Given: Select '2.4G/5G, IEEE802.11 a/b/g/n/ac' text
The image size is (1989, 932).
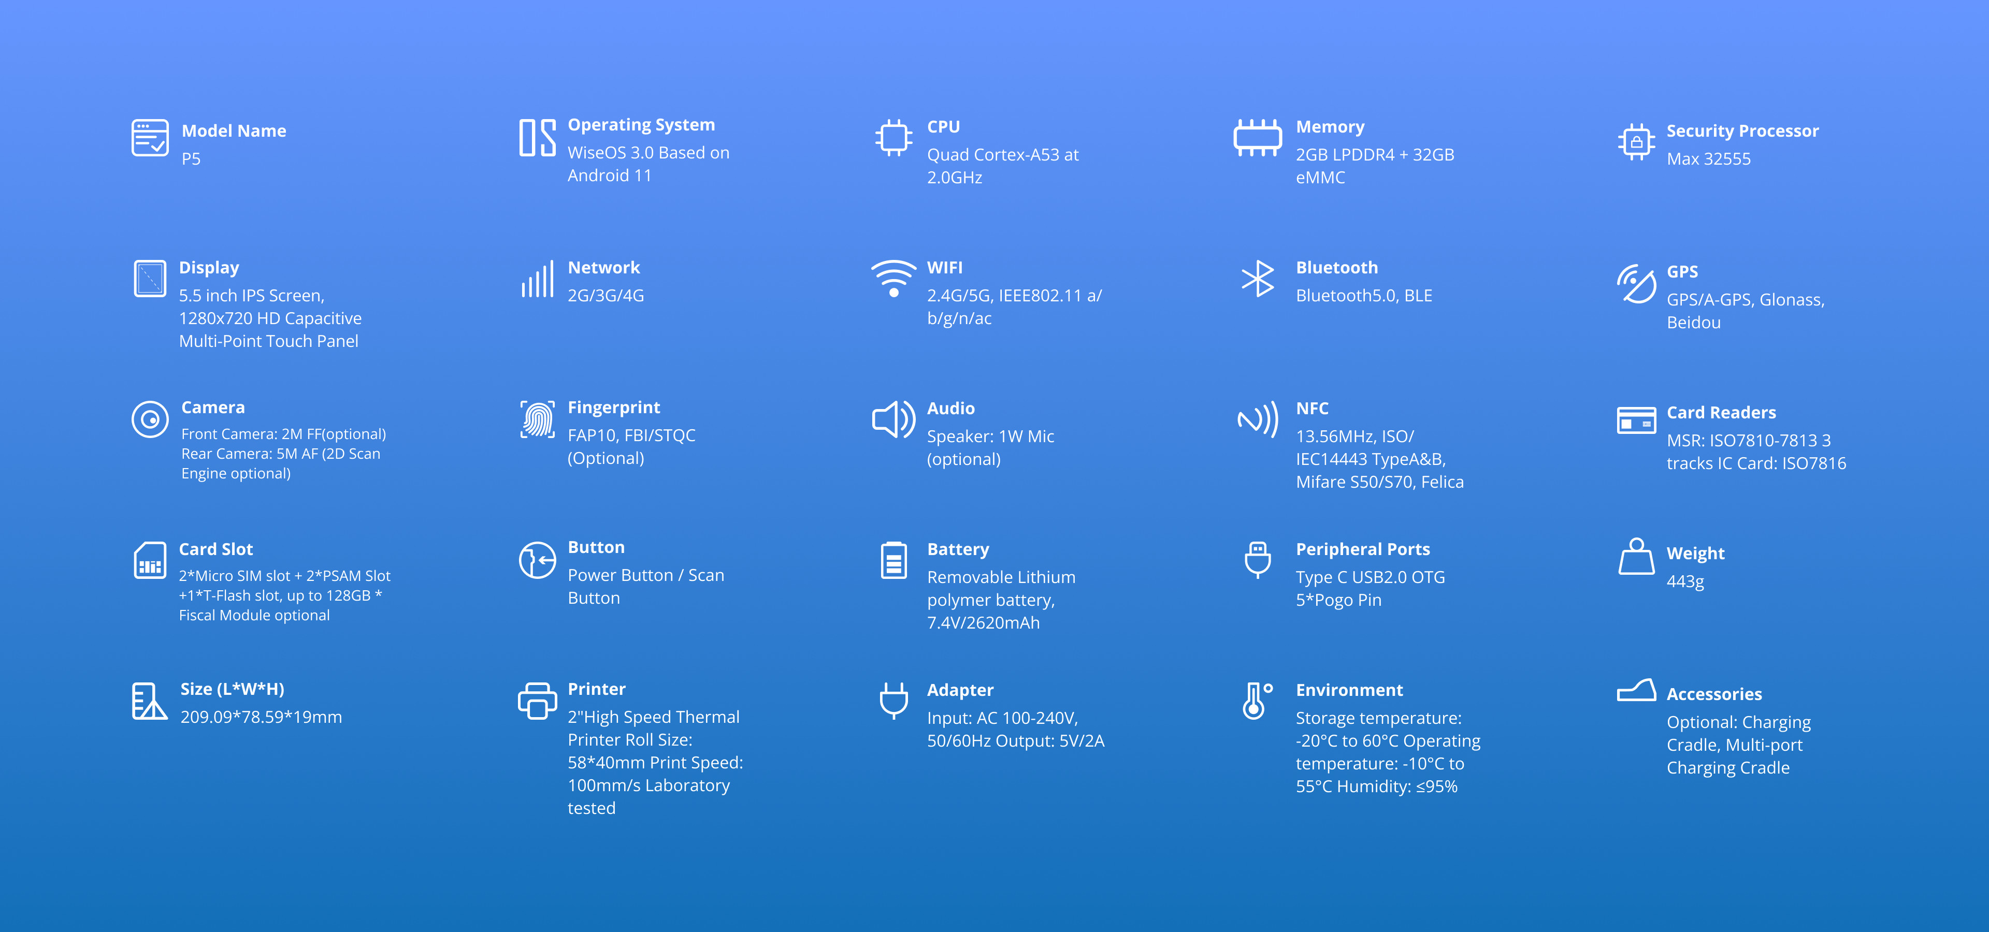Looking at the screenshot, I should [x=1014, y=307].
